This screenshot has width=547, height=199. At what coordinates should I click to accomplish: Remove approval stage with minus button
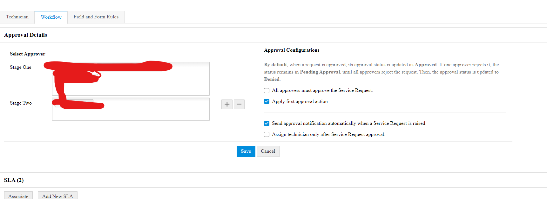[x=239, y=104]
